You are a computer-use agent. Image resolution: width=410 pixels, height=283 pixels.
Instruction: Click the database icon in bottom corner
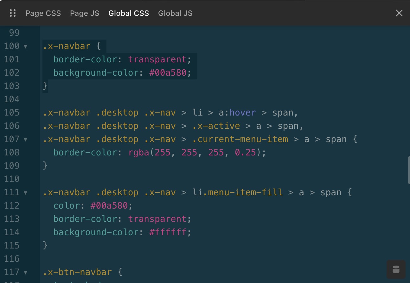coord(396,269)
